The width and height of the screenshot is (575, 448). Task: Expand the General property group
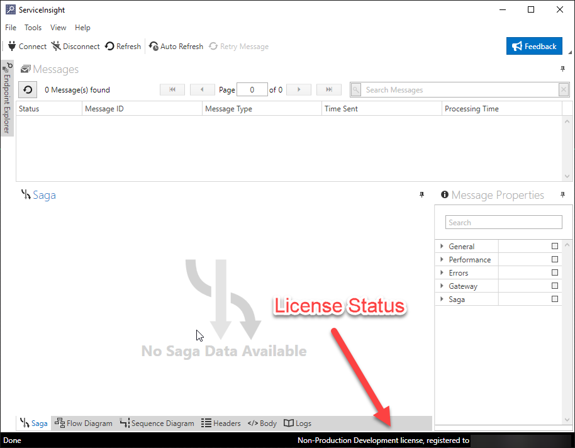442,246
